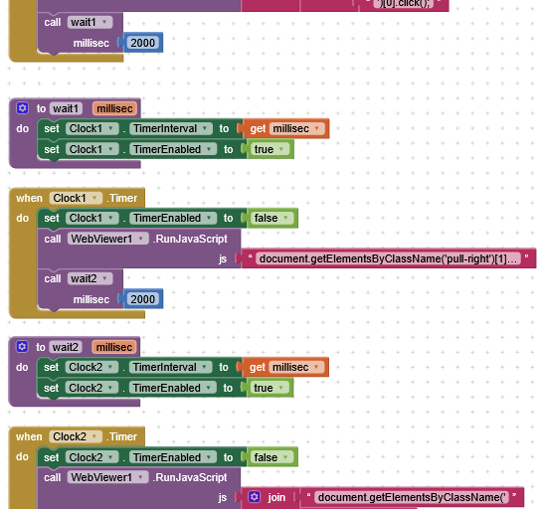Toggle the true value in wait2 procedure

[269, 388]
